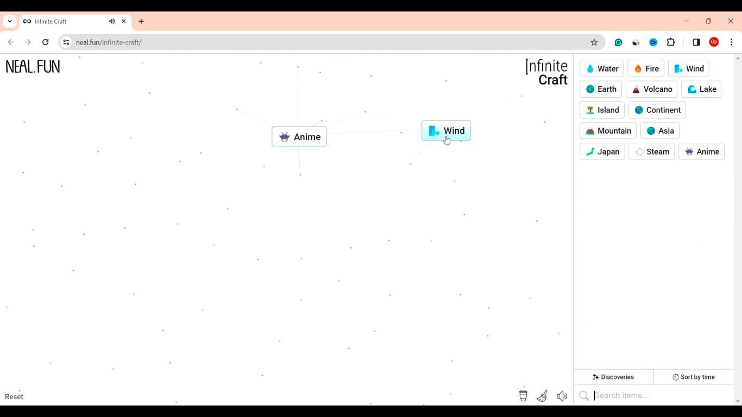Mute the tab audio speaker icon
742x417 pixels.
(x=112, y=21)
